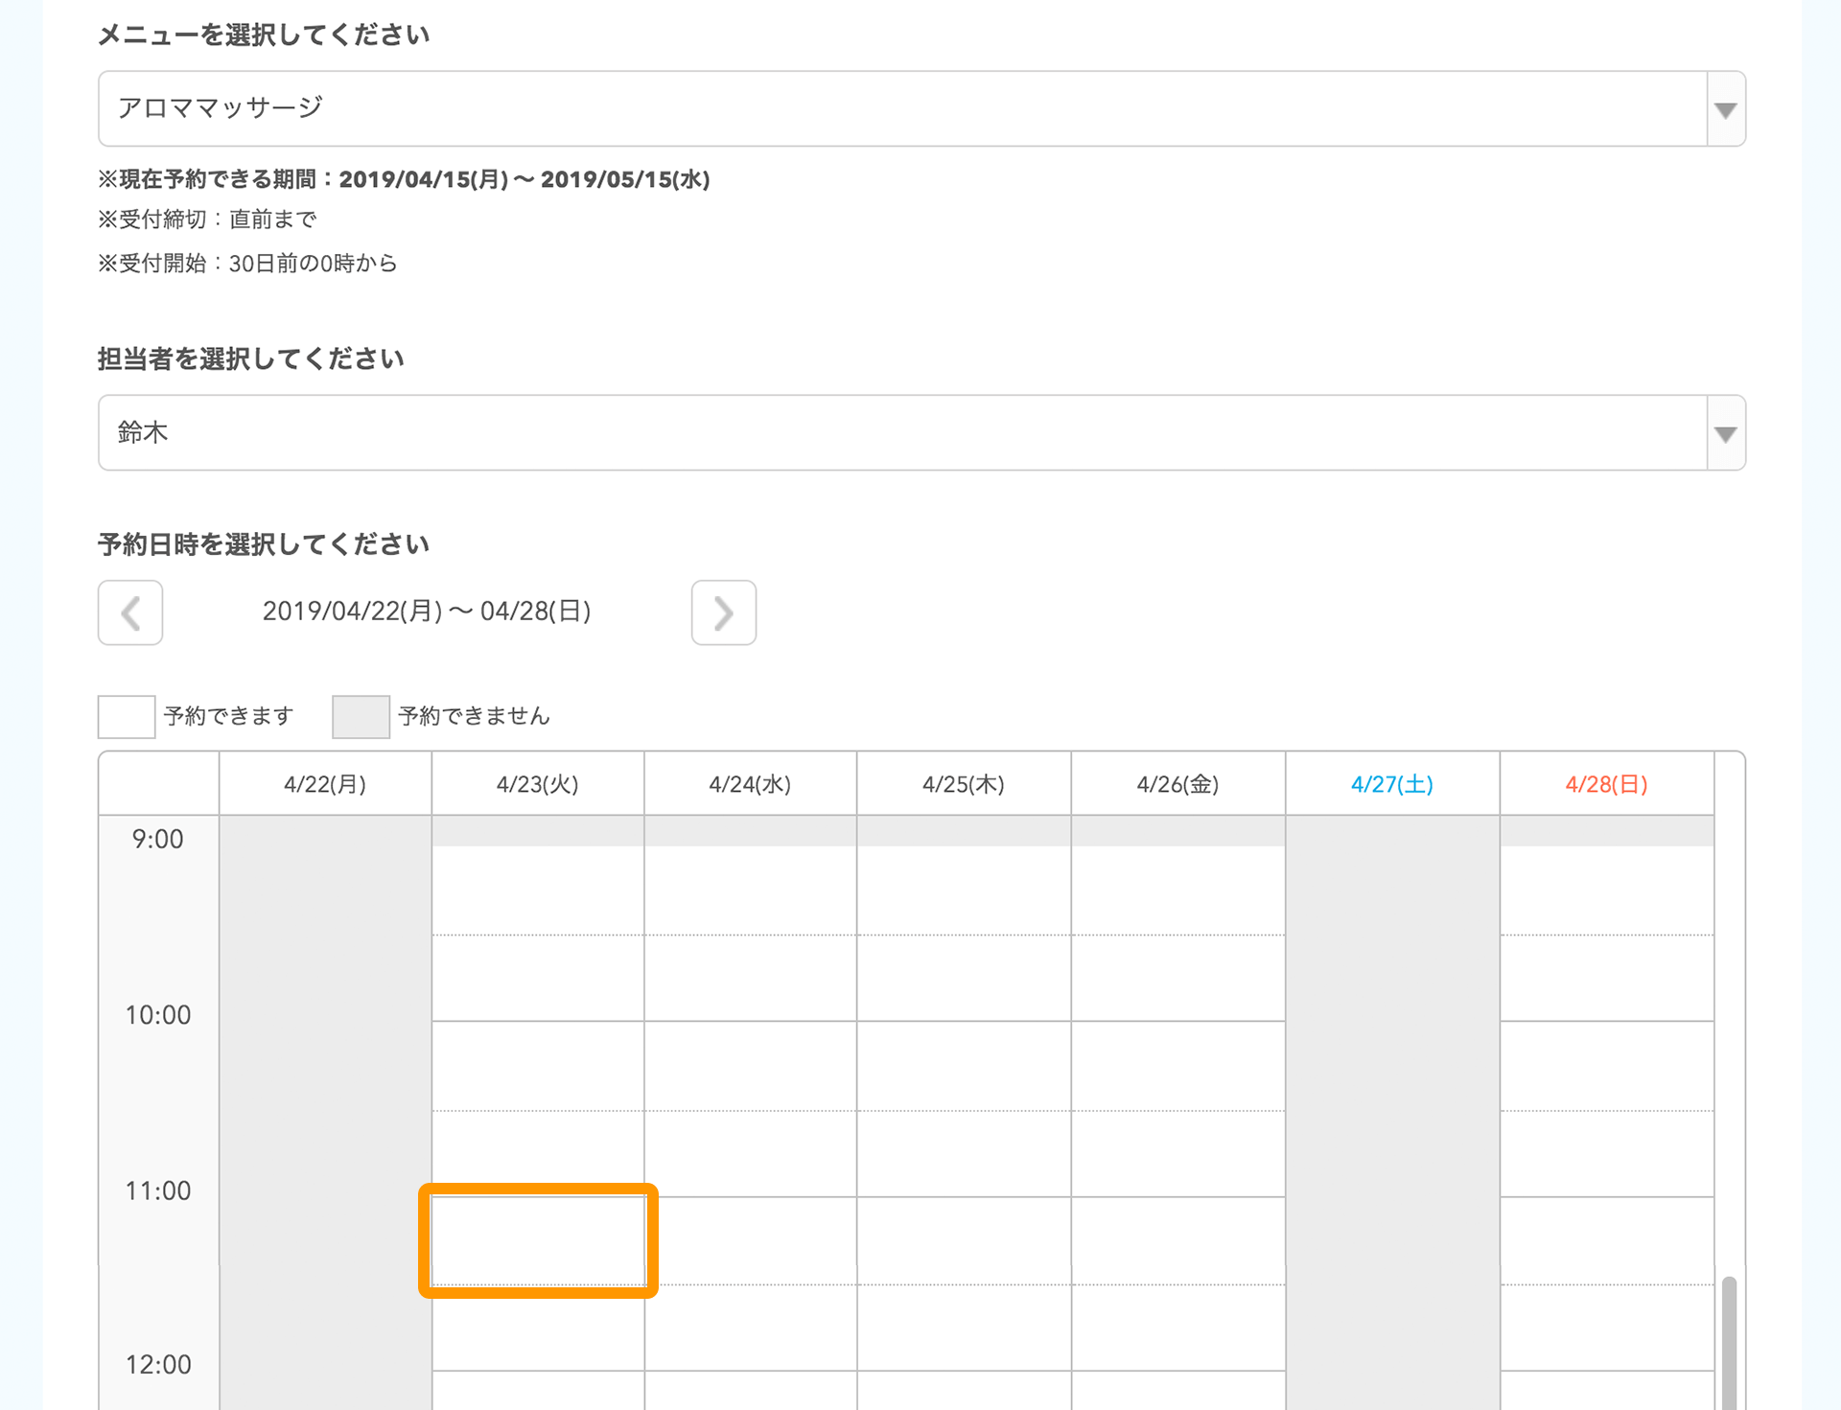1841x1410 pixels.
Task: Open the アロママッサージ menu dropdown arrow
Action: 1726,109
